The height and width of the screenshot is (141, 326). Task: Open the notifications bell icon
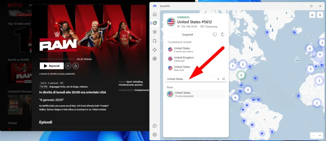point(320,15)
